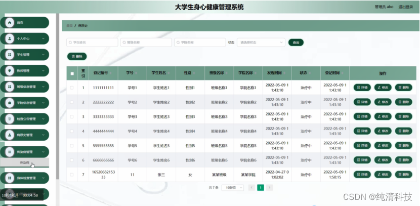
Task: Expand 班级信息管理 menu chevron
Action: (44, 87)
